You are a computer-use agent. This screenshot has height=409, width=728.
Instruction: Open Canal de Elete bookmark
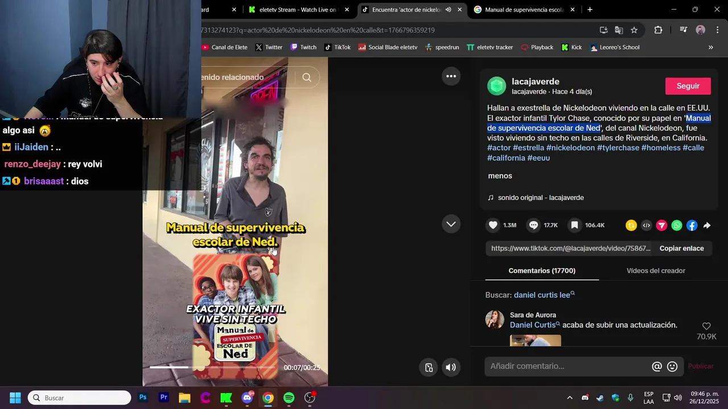(225, 47)
